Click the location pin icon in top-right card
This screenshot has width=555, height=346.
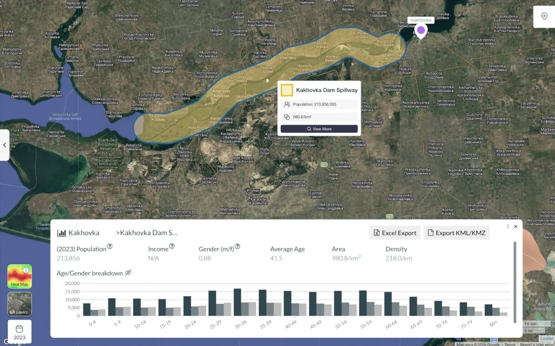(544, 16)
